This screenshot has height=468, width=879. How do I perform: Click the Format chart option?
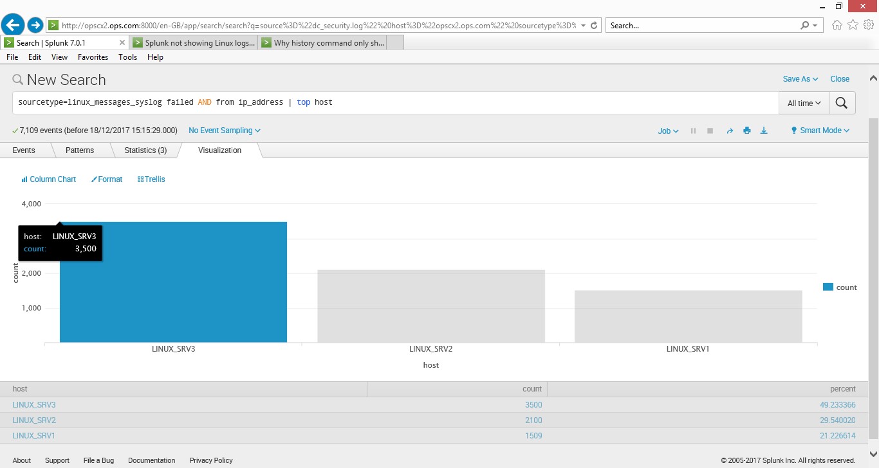tap(107, 179)
